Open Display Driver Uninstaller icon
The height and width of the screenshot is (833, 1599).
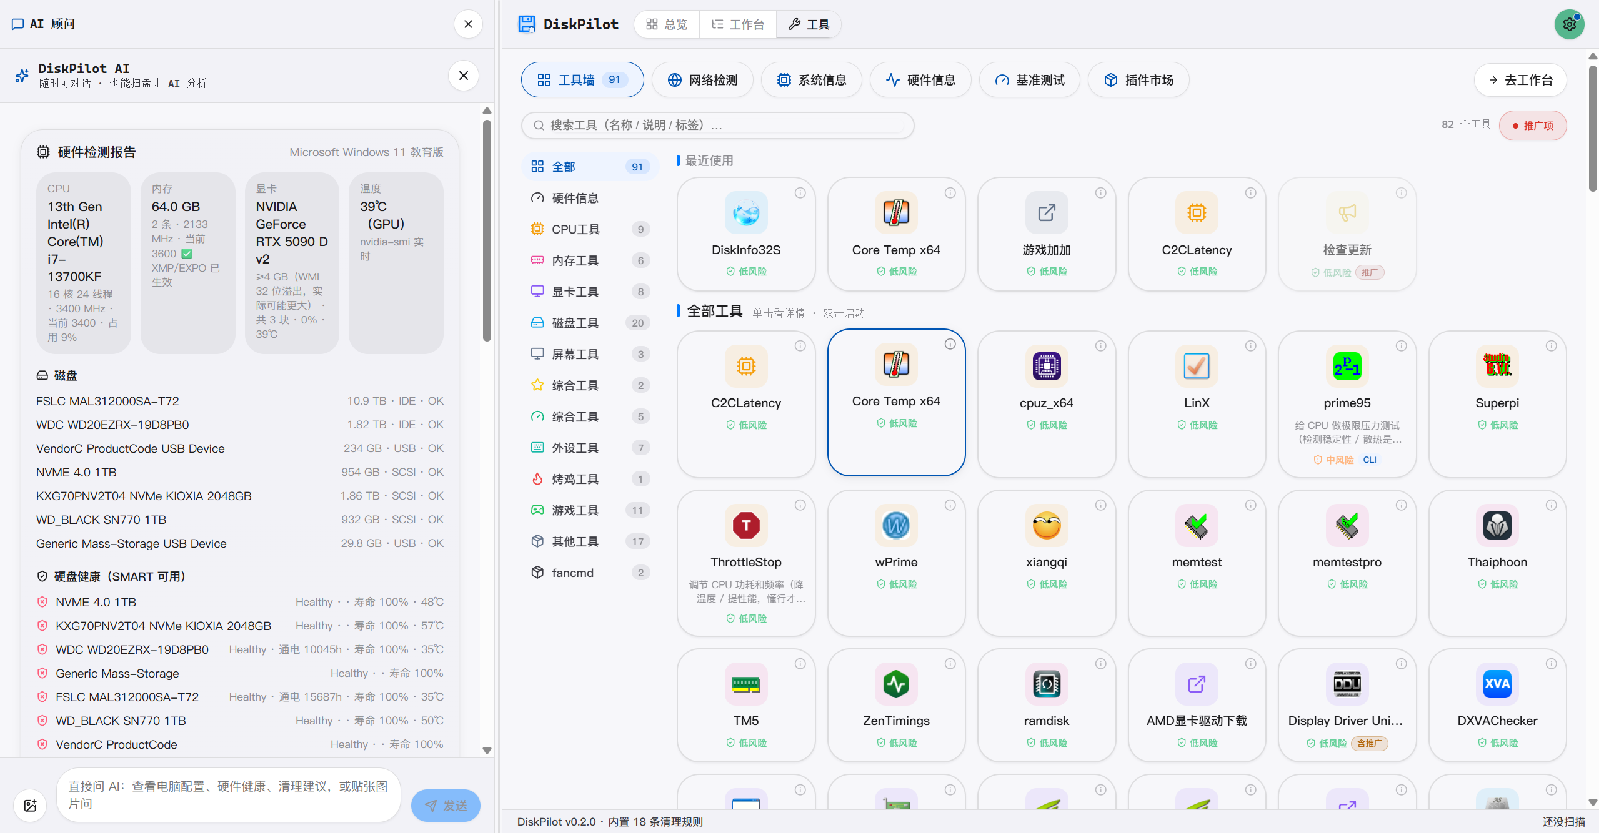1347,684
